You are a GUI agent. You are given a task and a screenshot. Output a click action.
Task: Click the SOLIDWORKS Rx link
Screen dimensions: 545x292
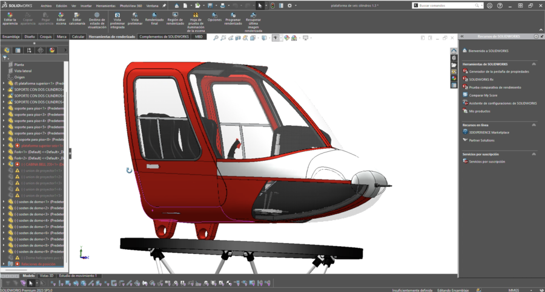pyautogui.click(x=480, y=79)
